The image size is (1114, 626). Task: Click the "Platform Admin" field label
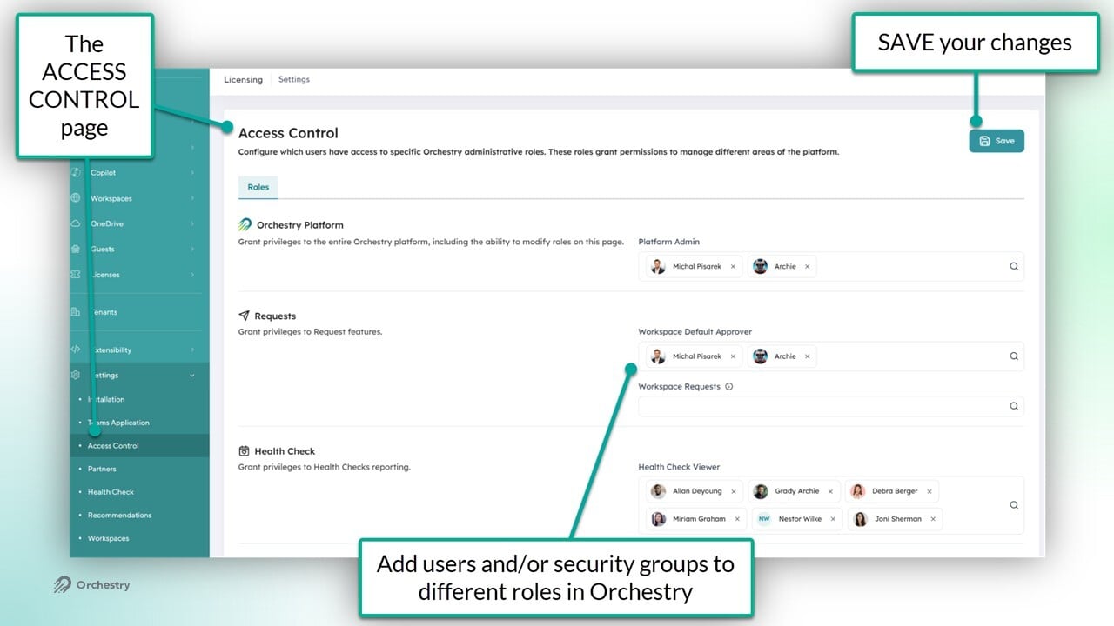point(669,242)
